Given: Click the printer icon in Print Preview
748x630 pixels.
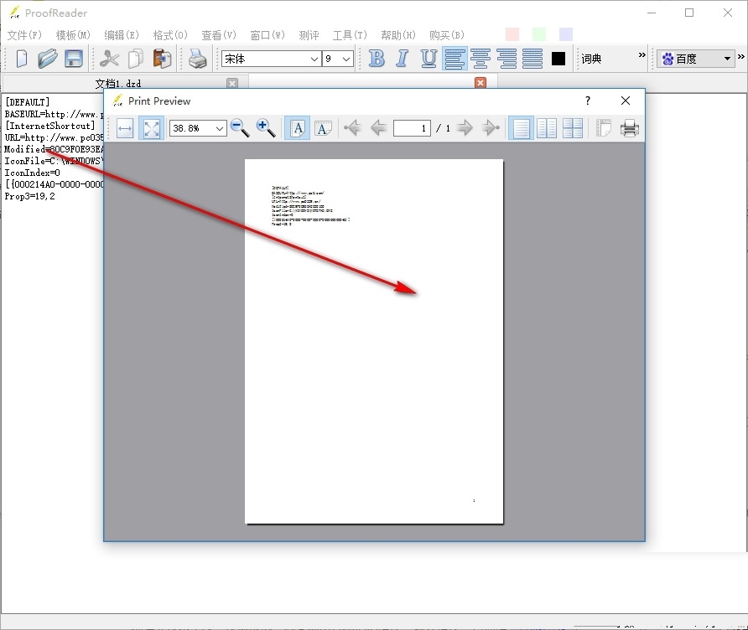Looking at the screenshot, I should pyautogui.click(x=629, y=128).
